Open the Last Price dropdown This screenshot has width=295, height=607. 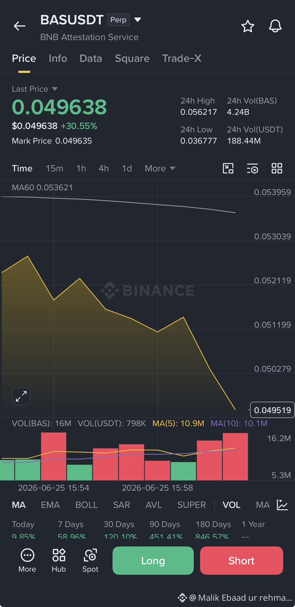35,89
